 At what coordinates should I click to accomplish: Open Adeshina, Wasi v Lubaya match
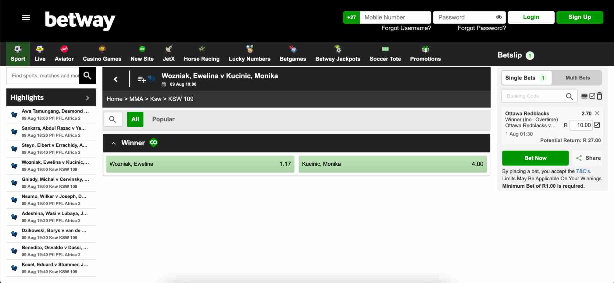[x=51, y=217]
